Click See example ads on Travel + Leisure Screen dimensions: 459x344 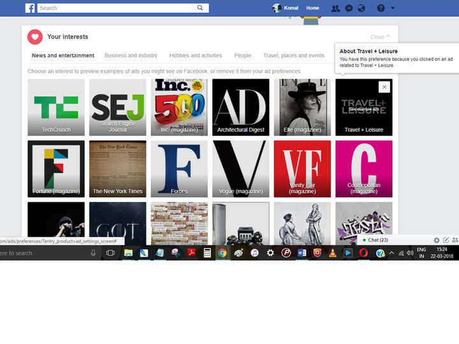coord(363,109)
